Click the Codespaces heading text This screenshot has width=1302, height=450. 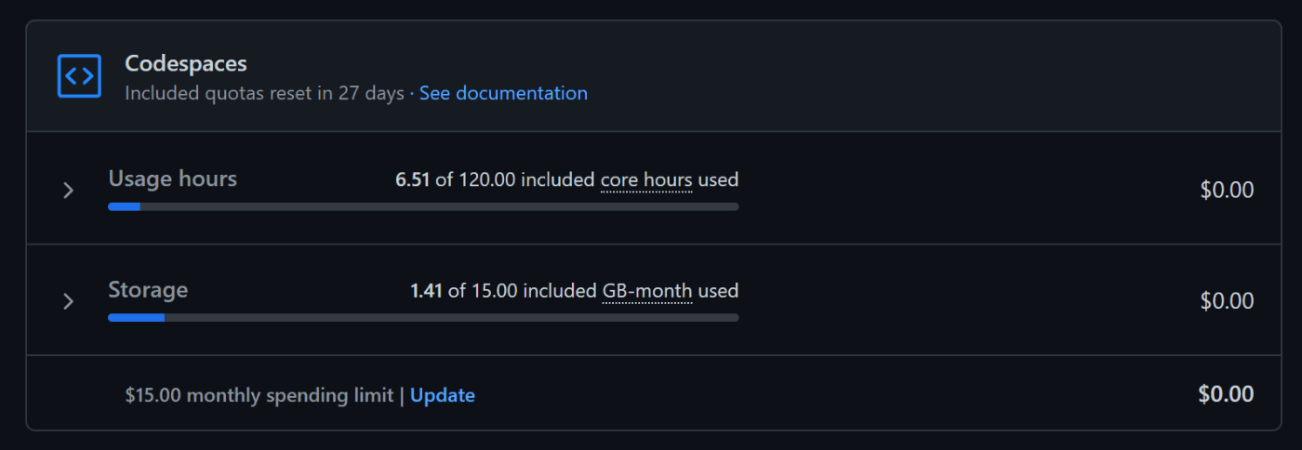coord(186,64)
